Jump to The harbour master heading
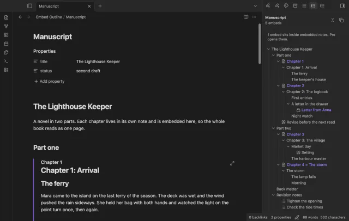The width and height of the screenshot is (349, 221). 309,158
